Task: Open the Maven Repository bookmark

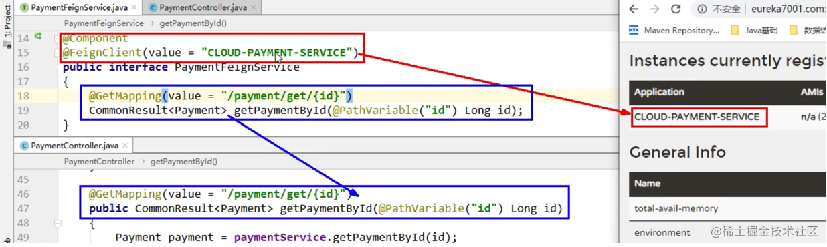Action: click(674, 30)
